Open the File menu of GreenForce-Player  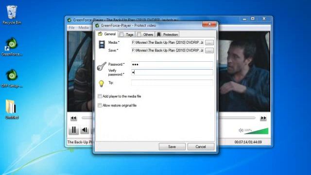(71, 28)
